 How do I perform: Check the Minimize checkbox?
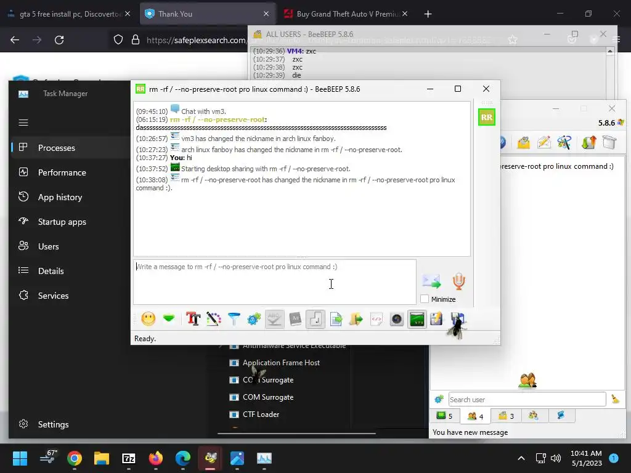point(424,299)
